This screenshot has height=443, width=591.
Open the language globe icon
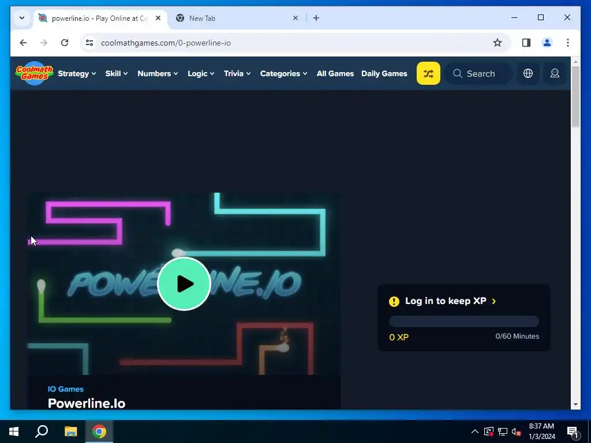(x=528, y=73)
